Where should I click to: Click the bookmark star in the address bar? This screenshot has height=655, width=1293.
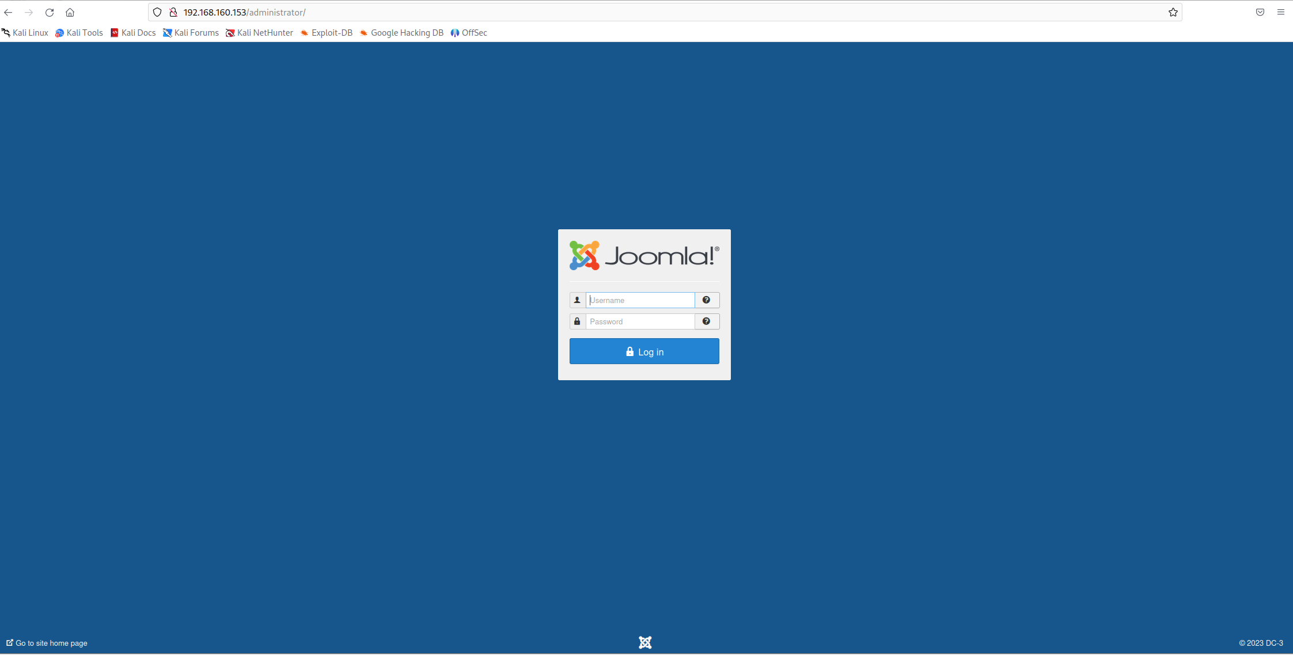coord(1173,12)
